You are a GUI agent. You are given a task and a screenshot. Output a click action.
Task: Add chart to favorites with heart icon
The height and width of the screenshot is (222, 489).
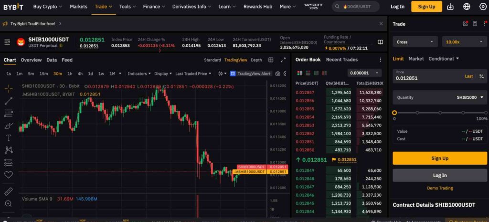point(9,175)
